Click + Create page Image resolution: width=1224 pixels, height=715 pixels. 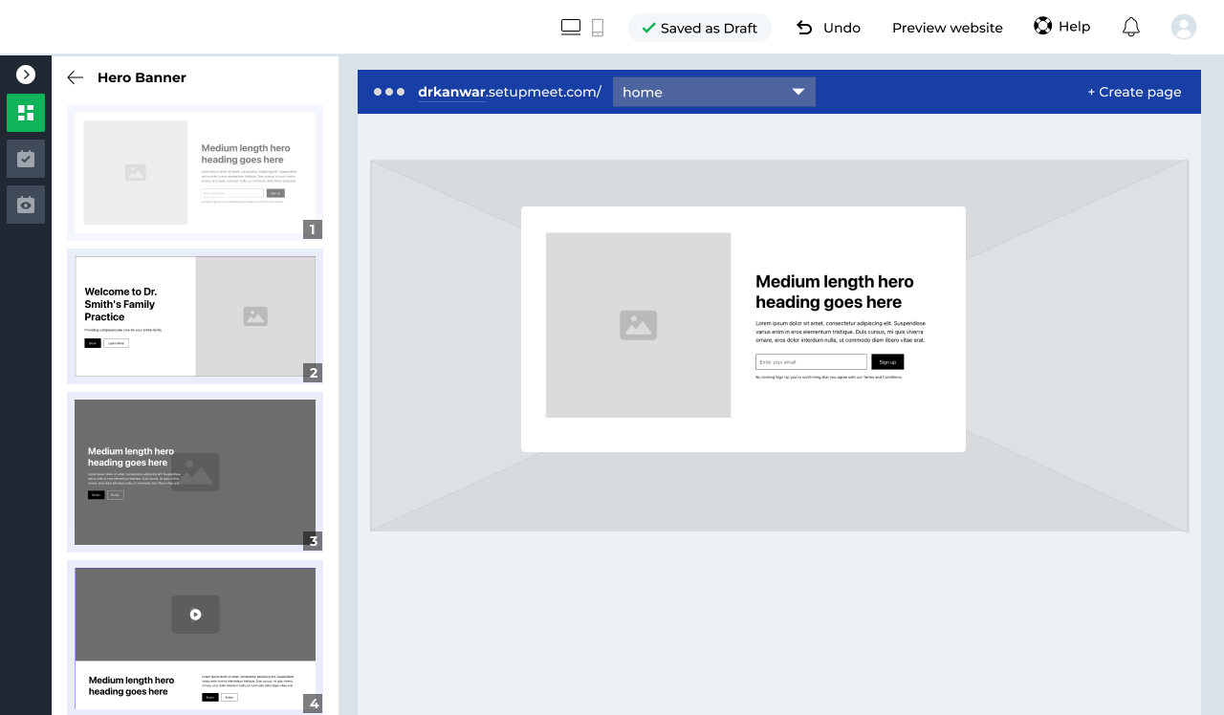(x=1134, y=92)
